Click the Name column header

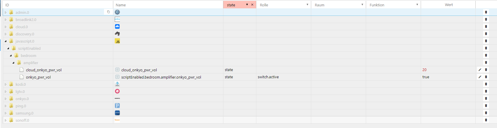(121, 5)
